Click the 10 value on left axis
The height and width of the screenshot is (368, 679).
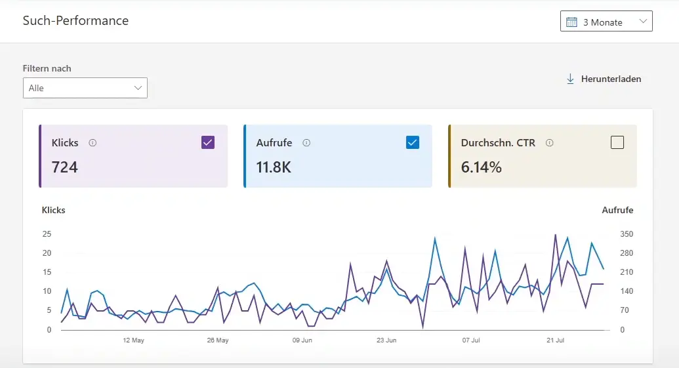click(47, 291)
